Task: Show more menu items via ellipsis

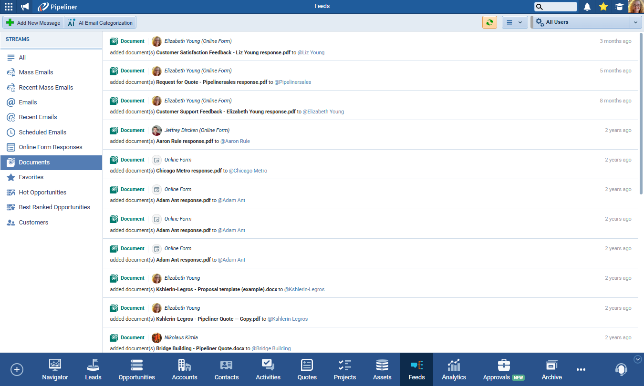Action: 581,369
